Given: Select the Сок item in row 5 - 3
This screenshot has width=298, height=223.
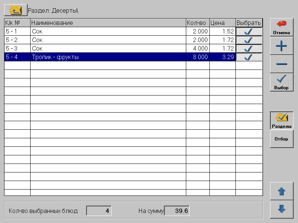Looking at the screenshot, I should click(x=108, y=48).
